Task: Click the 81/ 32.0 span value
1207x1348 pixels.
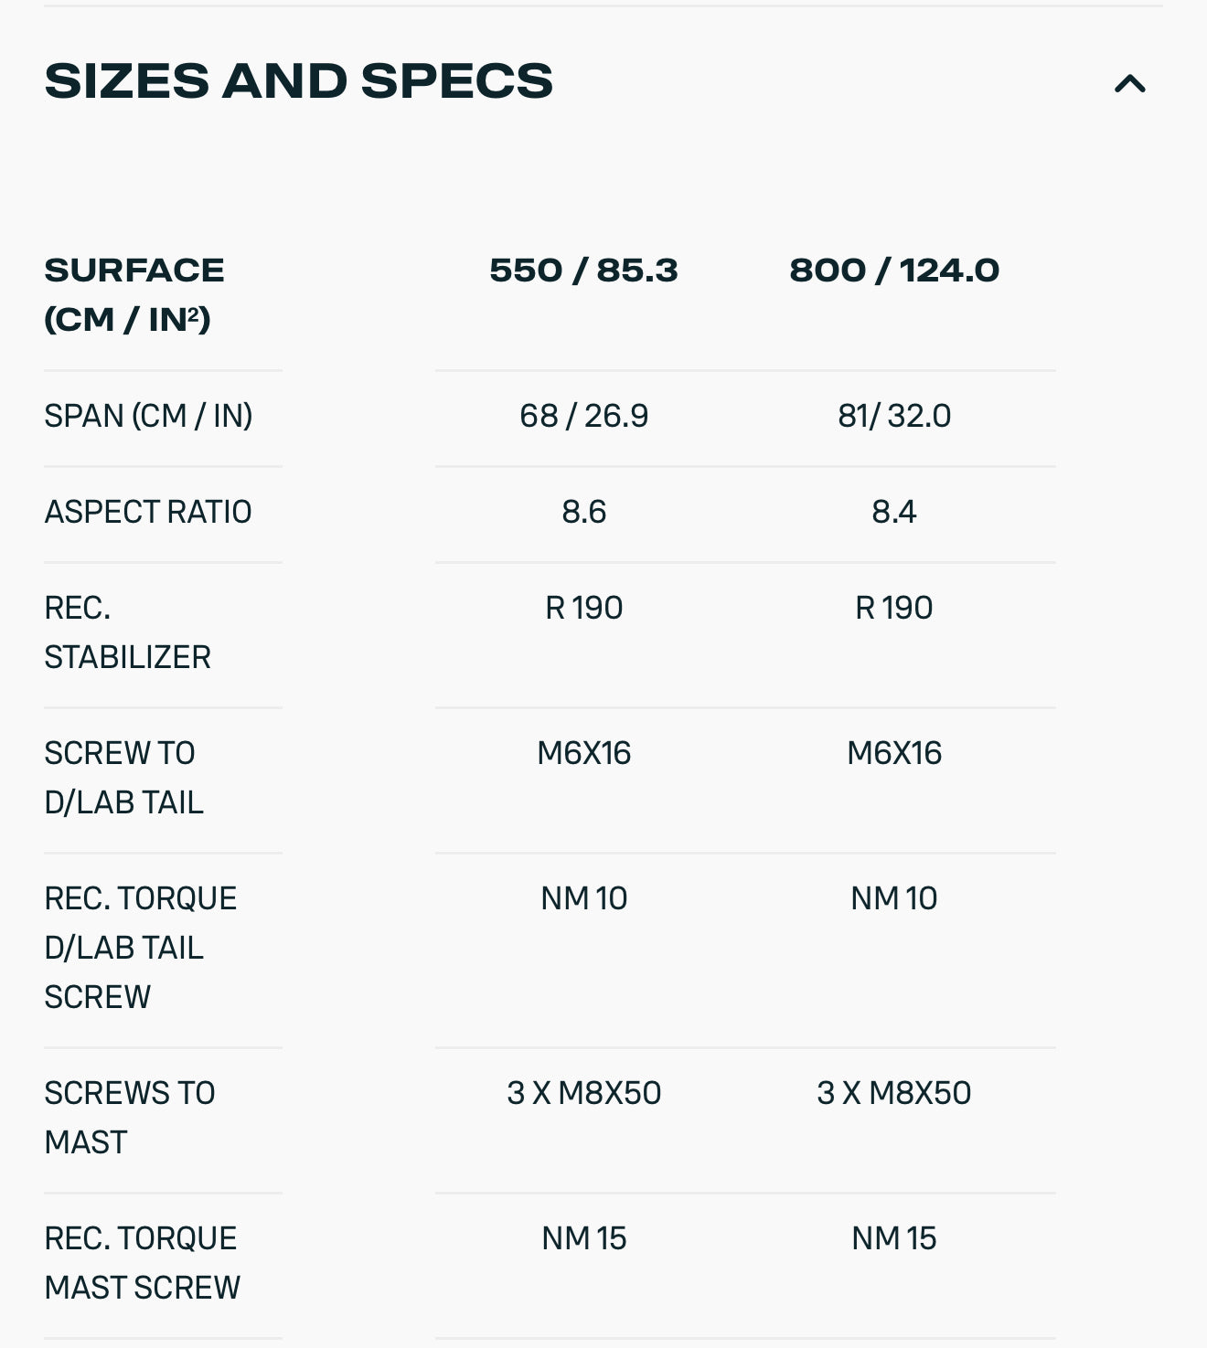Action: point(894,416)
